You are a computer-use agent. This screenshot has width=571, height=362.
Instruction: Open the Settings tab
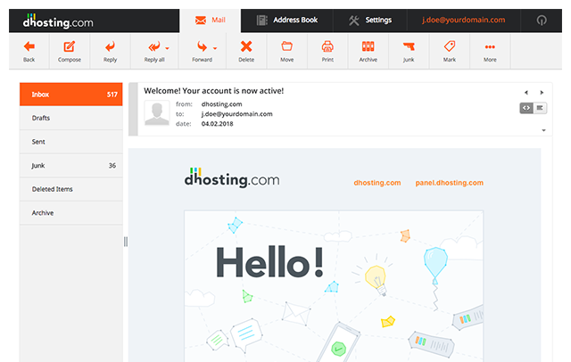point(370,20)
